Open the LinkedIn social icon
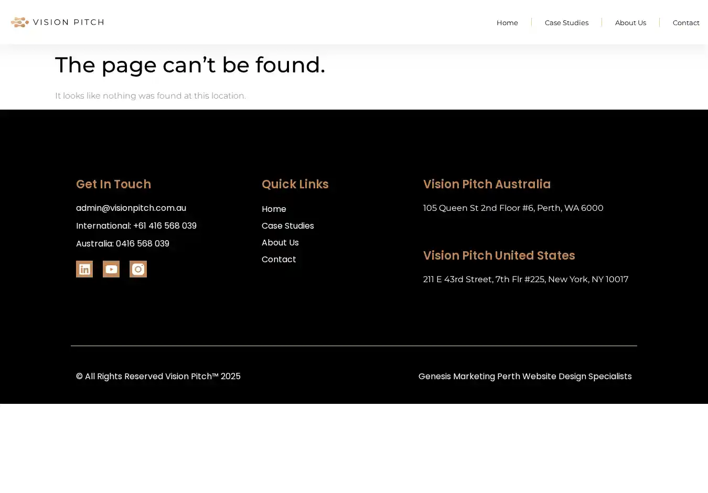Screen dimensions: 708x493 (x=84, y=269)
